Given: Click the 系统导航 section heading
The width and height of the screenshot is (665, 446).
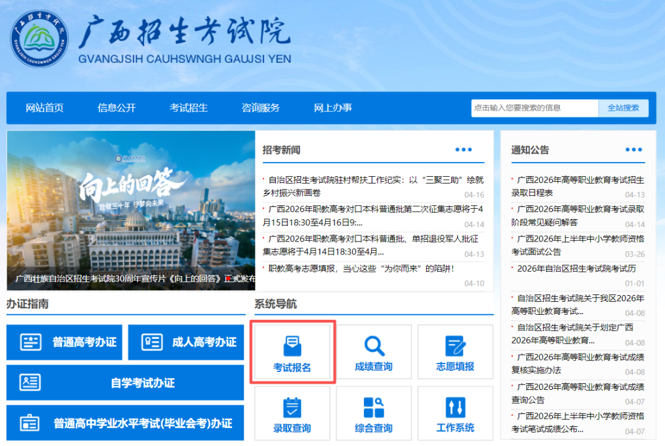Looking at the screenshot, I should point(276,304).
